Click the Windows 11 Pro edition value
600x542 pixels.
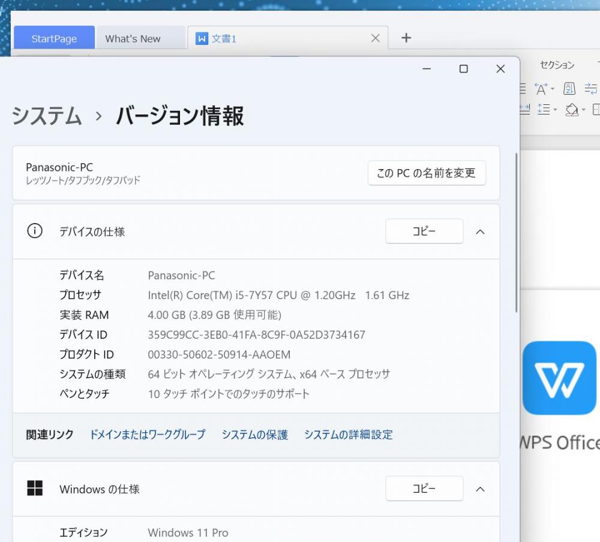[x=188, y=532]
